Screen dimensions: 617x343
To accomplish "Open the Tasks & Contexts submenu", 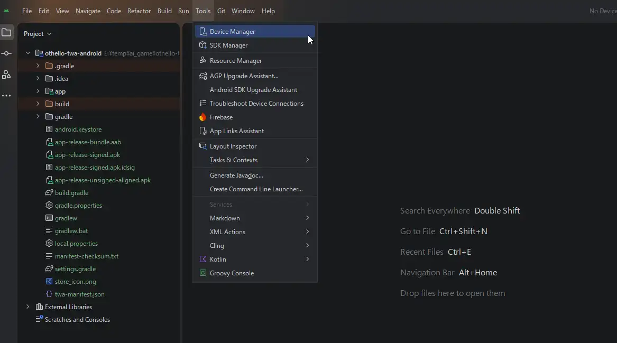I will point(255,160).
